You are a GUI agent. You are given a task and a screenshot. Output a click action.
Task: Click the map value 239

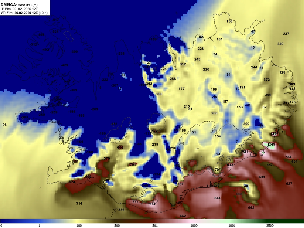155,144
